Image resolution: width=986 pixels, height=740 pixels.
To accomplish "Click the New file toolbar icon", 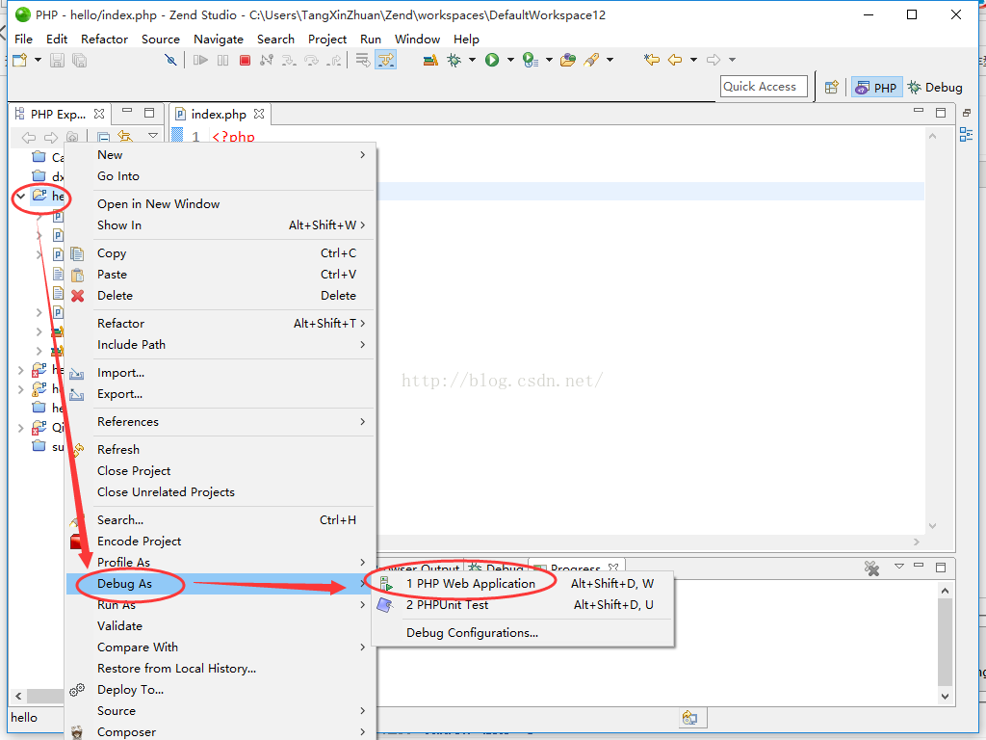I will [19, 61].
